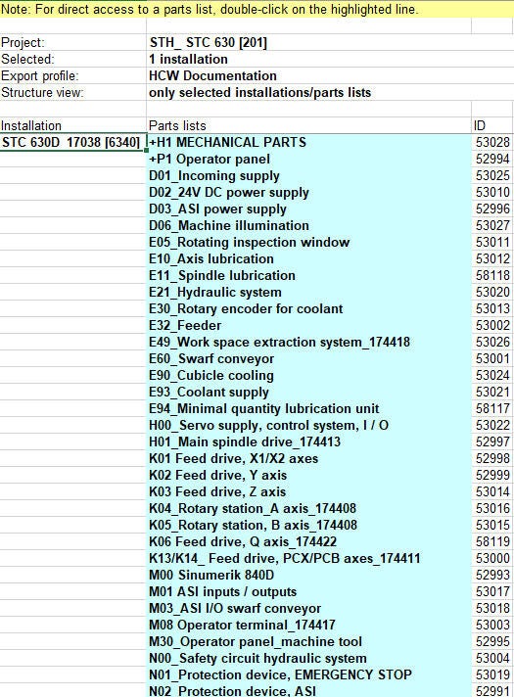Screen dimensions: 514x697
Task: Click the ID cell 53019
Action: (x=492, y=674)
